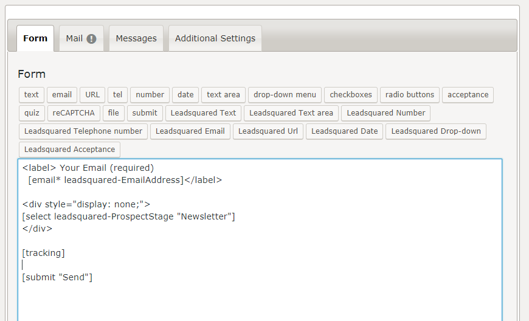
Task: Add a file upload tag
Action: click(x=114, y=113)
